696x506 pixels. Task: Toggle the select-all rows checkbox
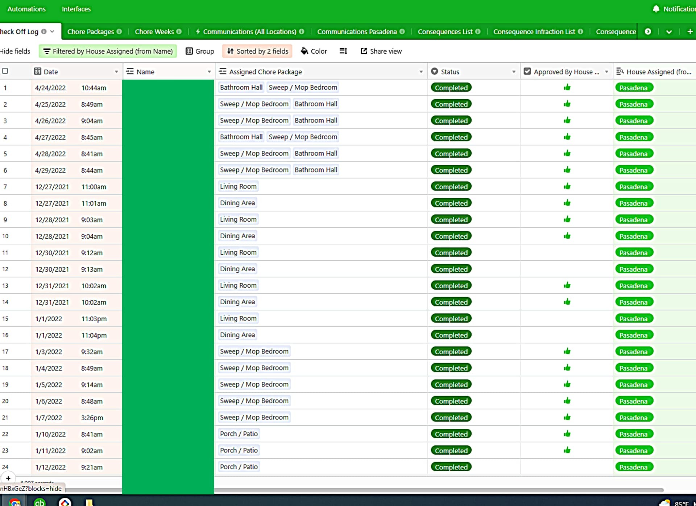pos(5,71)
